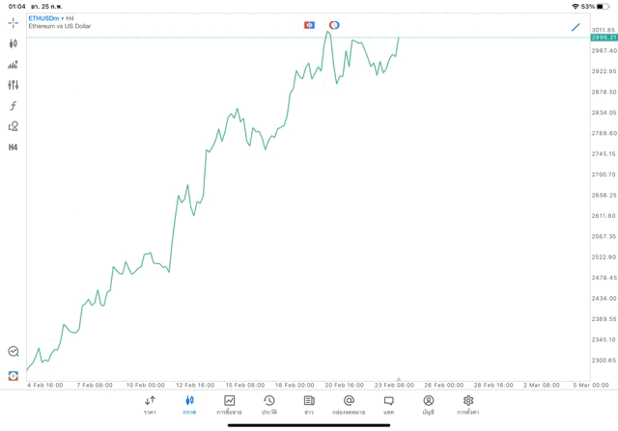Tap the green current price label 2986.21
Screen dimensions: 618x431
(604, 38)
